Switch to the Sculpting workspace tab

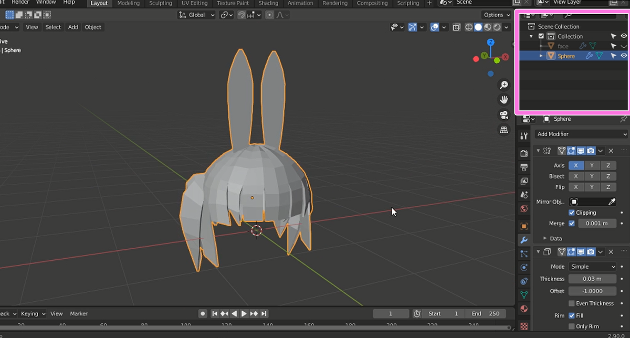pos(160,3)
